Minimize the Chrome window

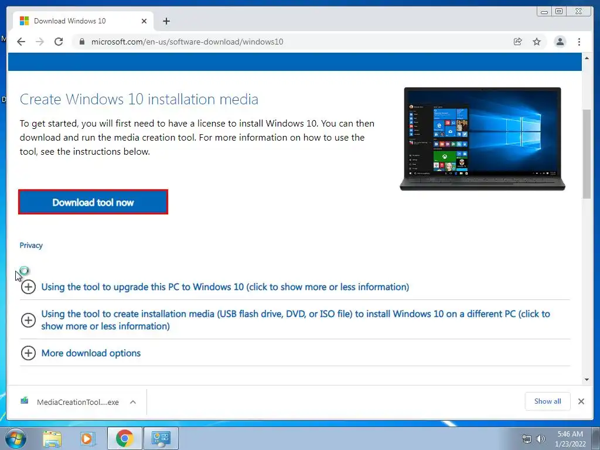coord(544,12)
